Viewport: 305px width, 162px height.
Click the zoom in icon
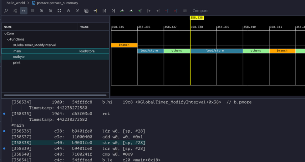(x=42, y=11)
